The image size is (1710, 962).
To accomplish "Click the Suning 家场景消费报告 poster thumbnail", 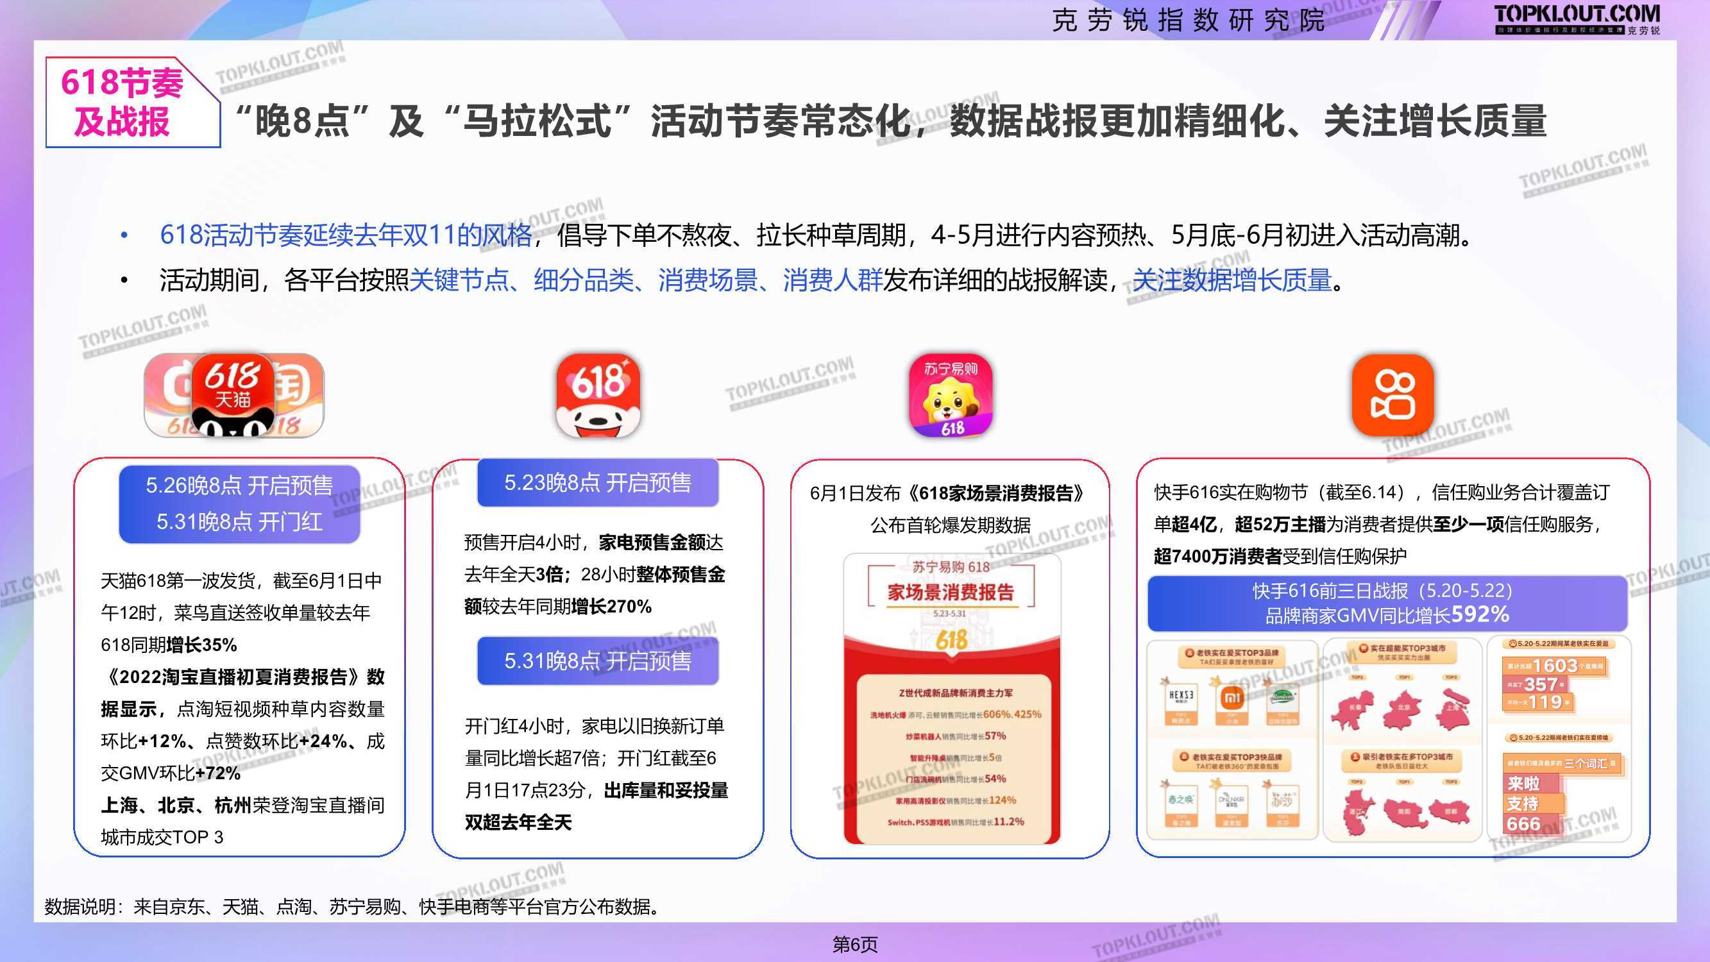I will 951,698.
